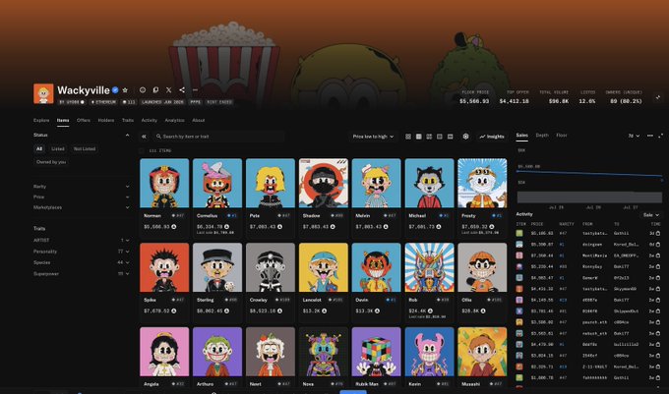Switch chart to the Floor tab

click(x=562, y=135)
